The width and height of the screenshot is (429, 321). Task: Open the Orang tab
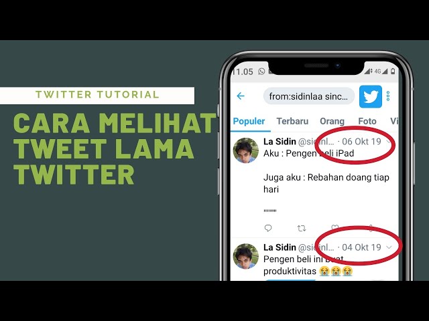pos(332,121)
